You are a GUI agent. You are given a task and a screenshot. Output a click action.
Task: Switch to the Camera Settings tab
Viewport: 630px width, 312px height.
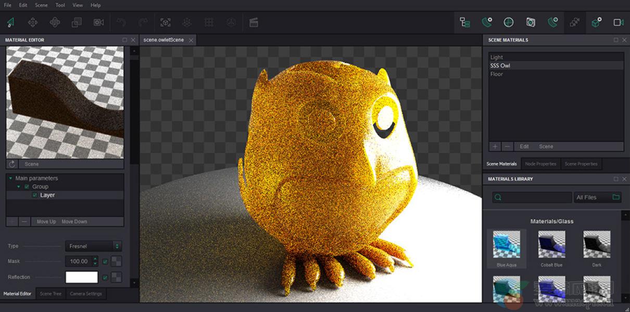(86, 294)
